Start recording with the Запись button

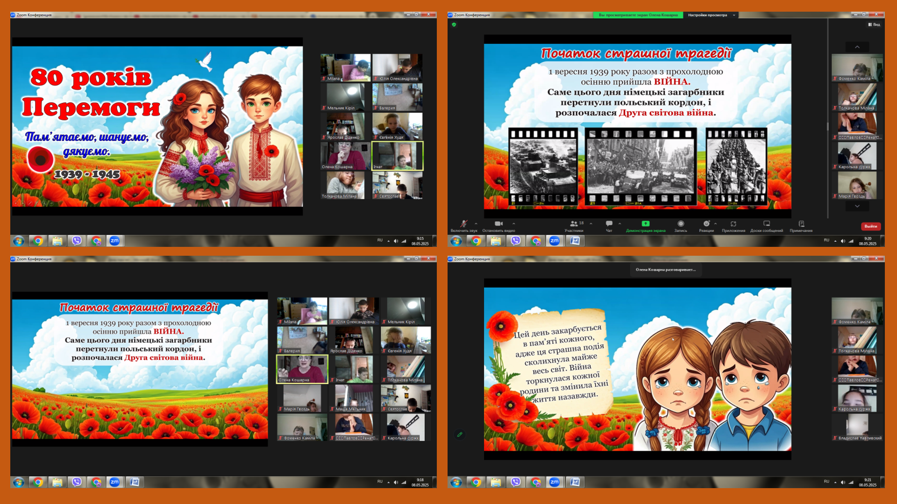681,226
